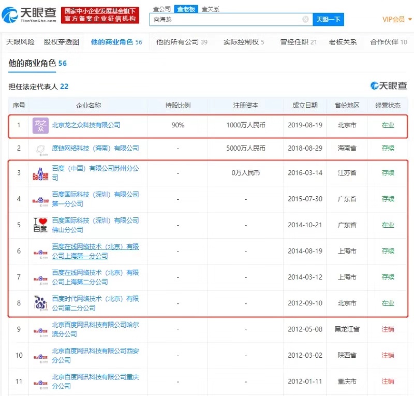Click Baidu logo in 哈尔滨分公司 row
The width and height of the screenshot is (414, 396).
click(40, 332)
